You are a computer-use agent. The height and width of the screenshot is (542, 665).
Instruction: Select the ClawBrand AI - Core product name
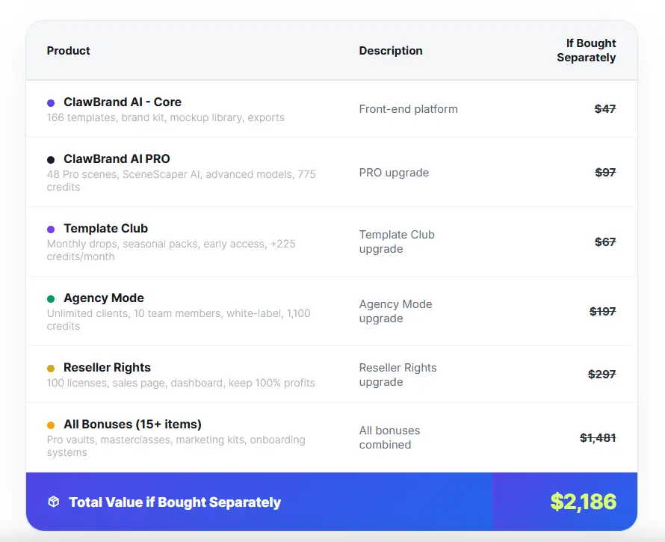(123, 102)
